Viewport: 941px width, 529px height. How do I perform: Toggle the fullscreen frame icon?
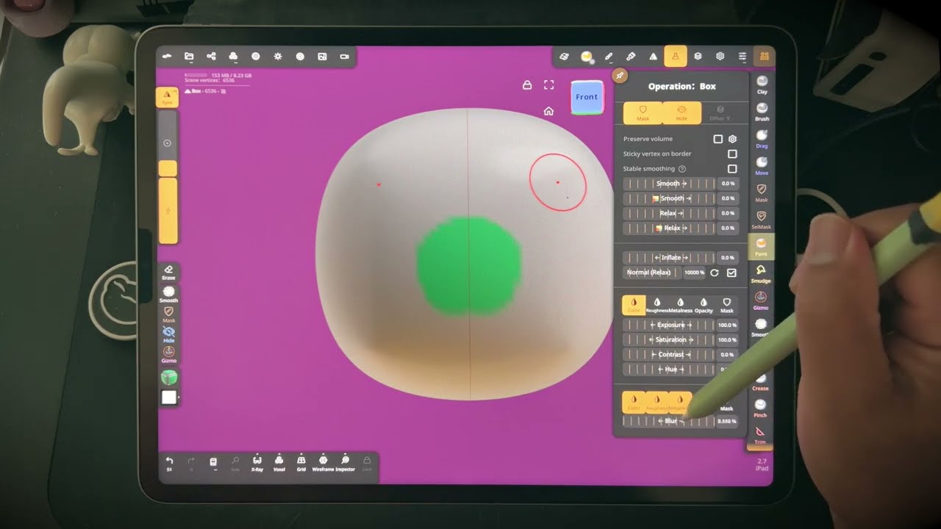pos(548,85)
